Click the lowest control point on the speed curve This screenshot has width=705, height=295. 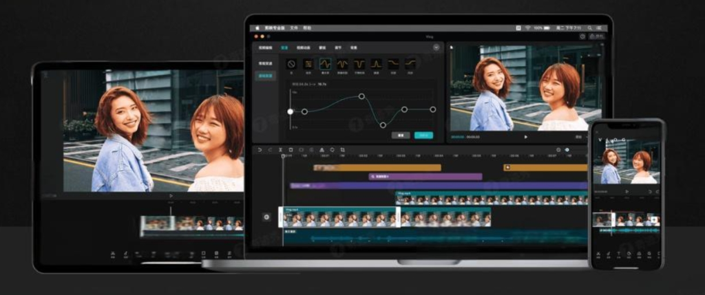tap(383, 125)
